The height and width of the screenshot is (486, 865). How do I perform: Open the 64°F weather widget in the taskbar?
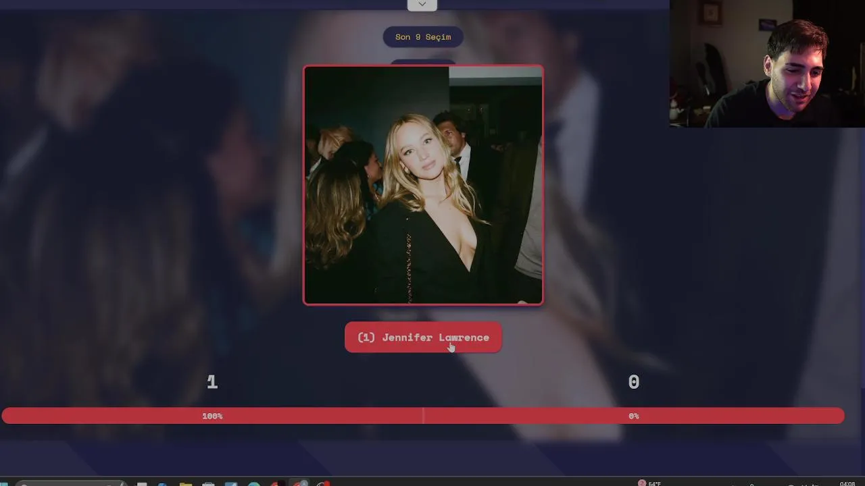649,483
